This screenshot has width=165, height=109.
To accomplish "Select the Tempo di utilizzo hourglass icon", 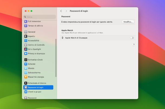I will tap(26, 26).
